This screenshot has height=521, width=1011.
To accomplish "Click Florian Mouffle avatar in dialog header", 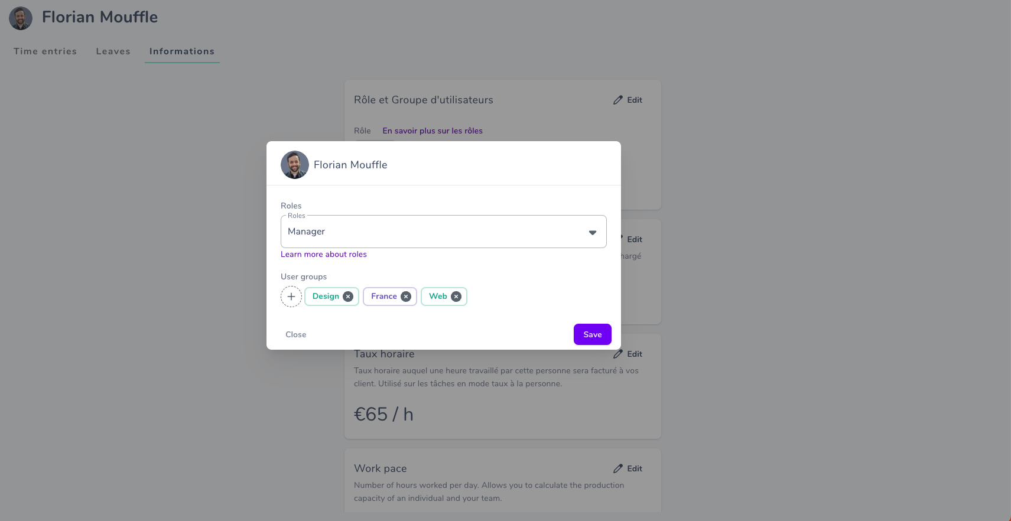I will [295, 165].
